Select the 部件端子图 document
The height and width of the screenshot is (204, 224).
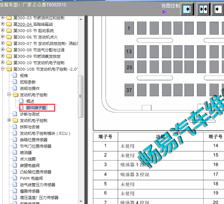36,108
